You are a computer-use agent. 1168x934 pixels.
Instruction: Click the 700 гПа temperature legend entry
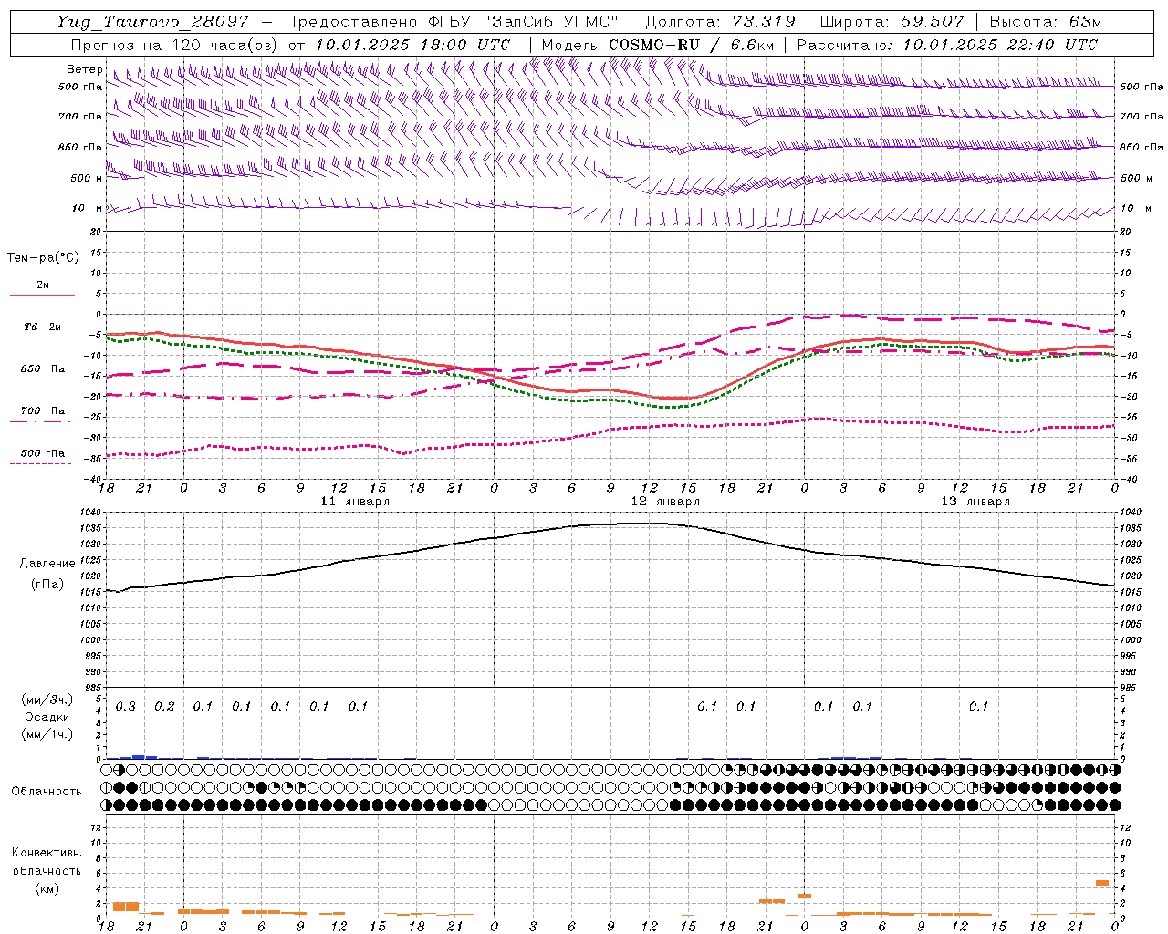pyautogui.click(x=42, y=411)
